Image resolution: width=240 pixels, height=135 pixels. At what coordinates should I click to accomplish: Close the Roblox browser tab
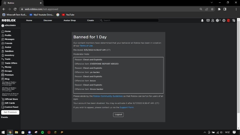coord(40,3)
